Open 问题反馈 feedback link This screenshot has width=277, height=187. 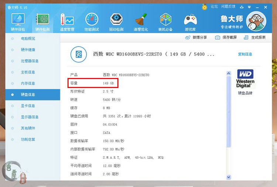coord(228,7)
